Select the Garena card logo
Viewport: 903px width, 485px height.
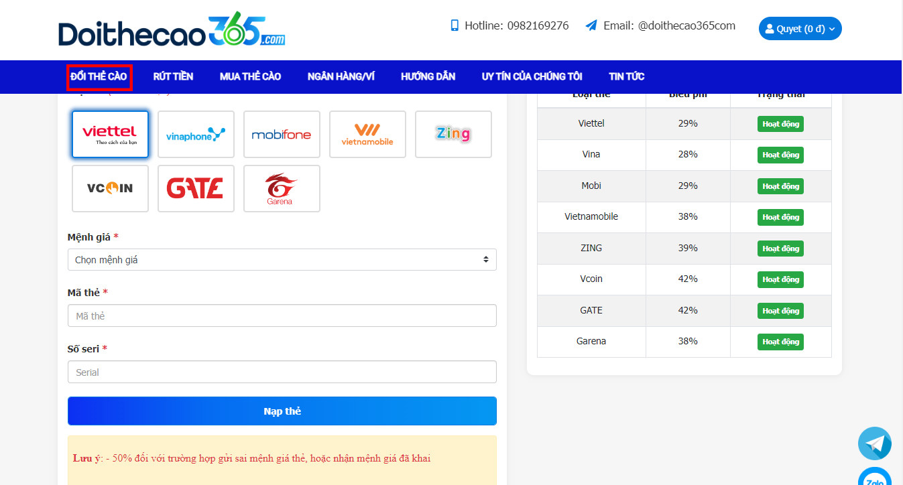[282, 188]
